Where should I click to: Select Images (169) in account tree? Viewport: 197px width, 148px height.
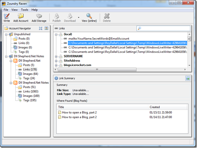pos(31,96)
